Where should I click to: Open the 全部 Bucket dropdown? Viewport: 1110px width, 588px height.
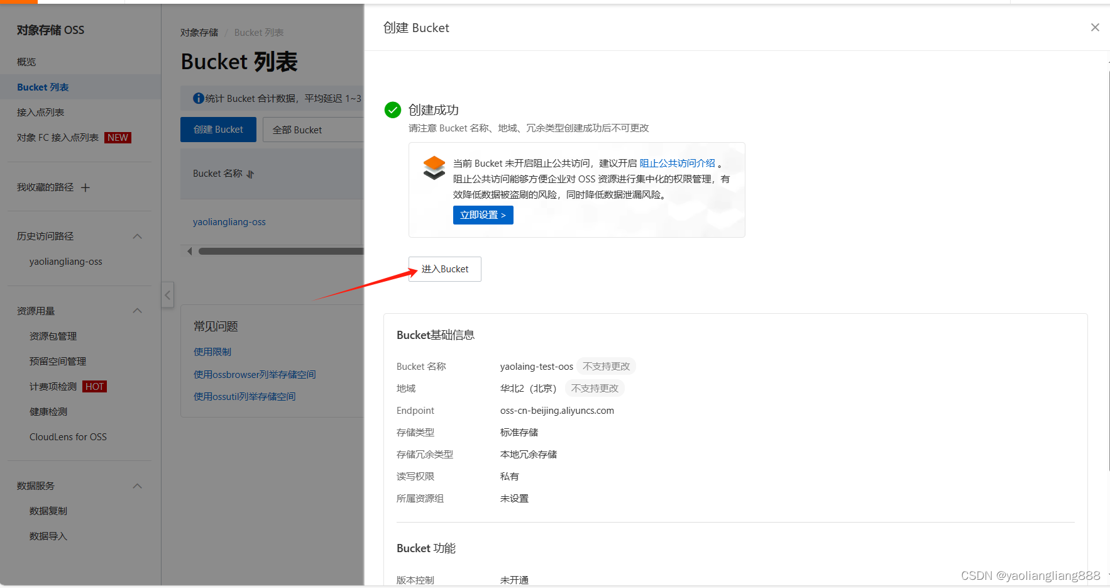(x=313, y=130)
